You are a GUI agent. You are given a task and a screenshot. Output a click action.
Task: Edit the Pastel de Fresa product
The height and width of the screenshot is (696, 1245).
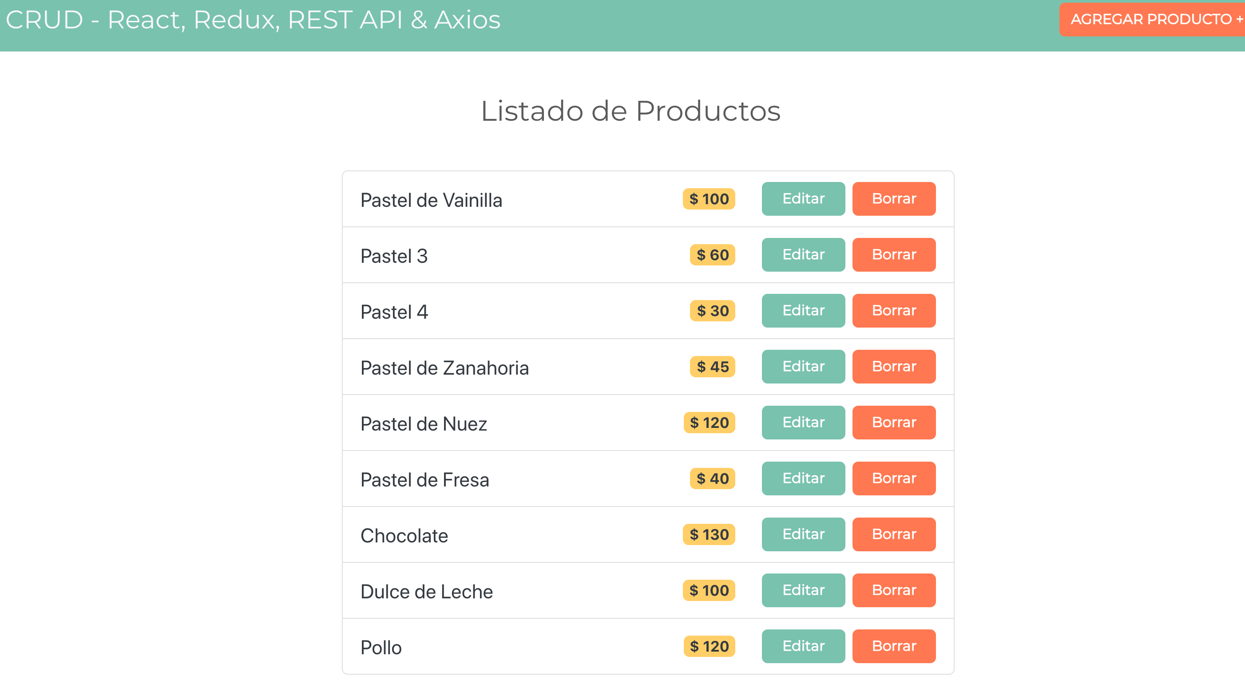point(803,478)
